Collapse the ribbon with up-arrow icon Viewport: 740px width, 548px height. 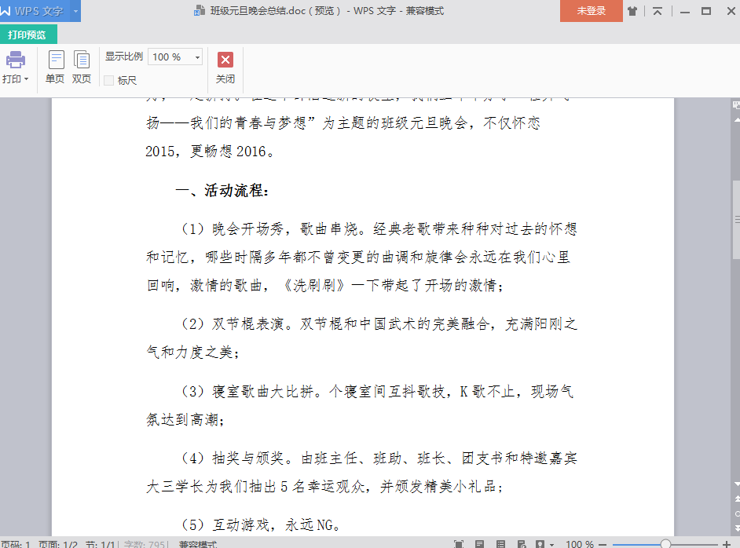[x=658, y=11]
